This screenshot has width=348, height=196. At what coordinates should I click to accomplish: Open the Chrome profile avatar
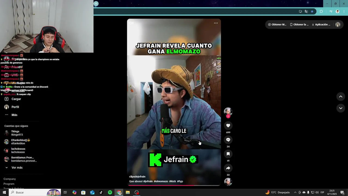[x=337, y=11]
